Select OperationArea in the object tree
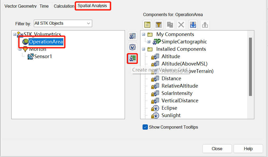268x157 pixels. pos(46,42)
